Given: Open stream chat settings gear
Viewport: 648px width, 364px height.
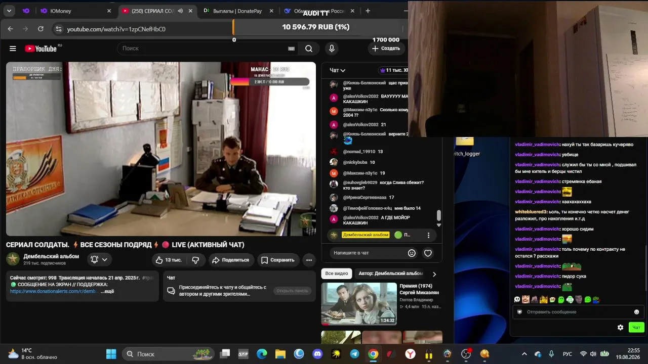Looking at the screenshot, I should pyautogui.click(x=620, y=328).
